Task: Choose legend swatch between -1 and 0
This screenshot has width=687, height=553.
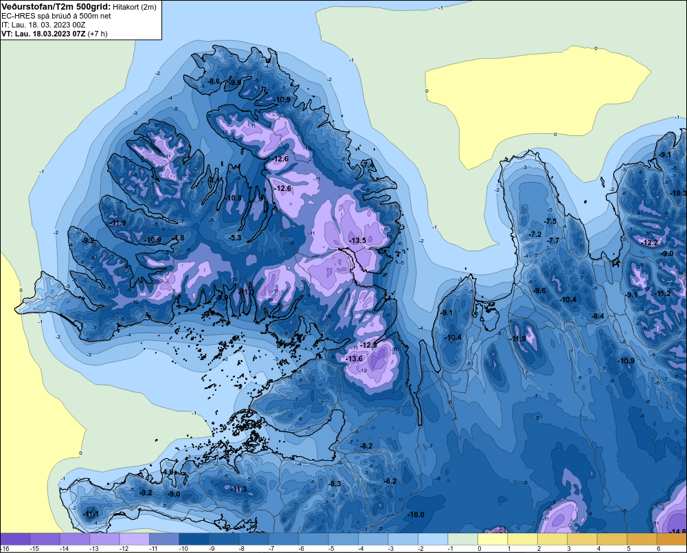Action: [462, 539]
